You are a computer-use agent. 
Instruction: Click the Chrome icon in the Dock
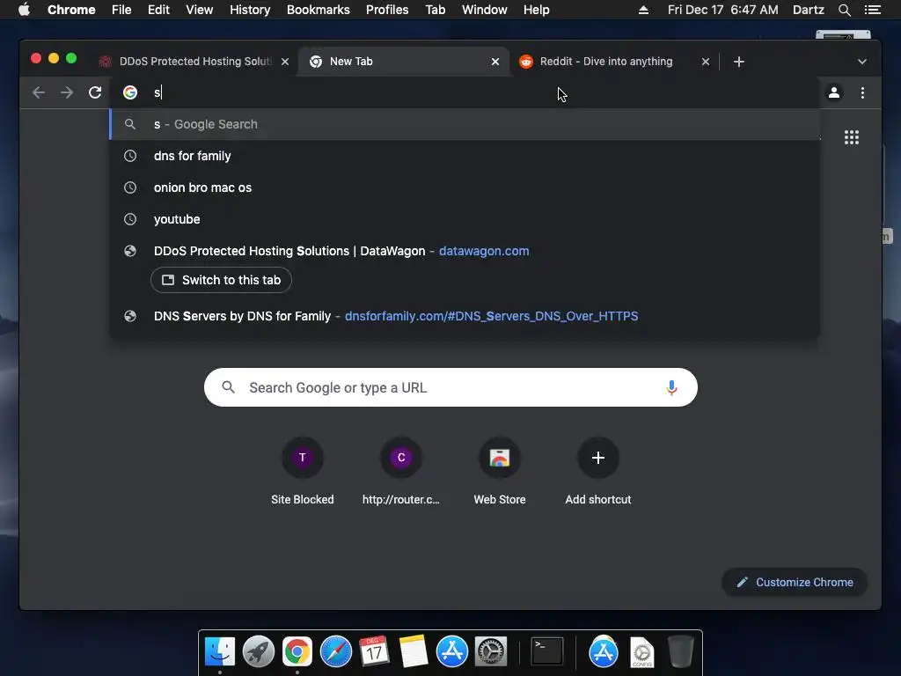pyautogui.click(x=297, y=652)
